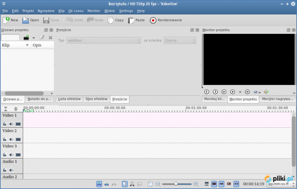Screen dimensions: 297x189
Task: Mute audio on Video 2 track
Action: click(12, 139)
